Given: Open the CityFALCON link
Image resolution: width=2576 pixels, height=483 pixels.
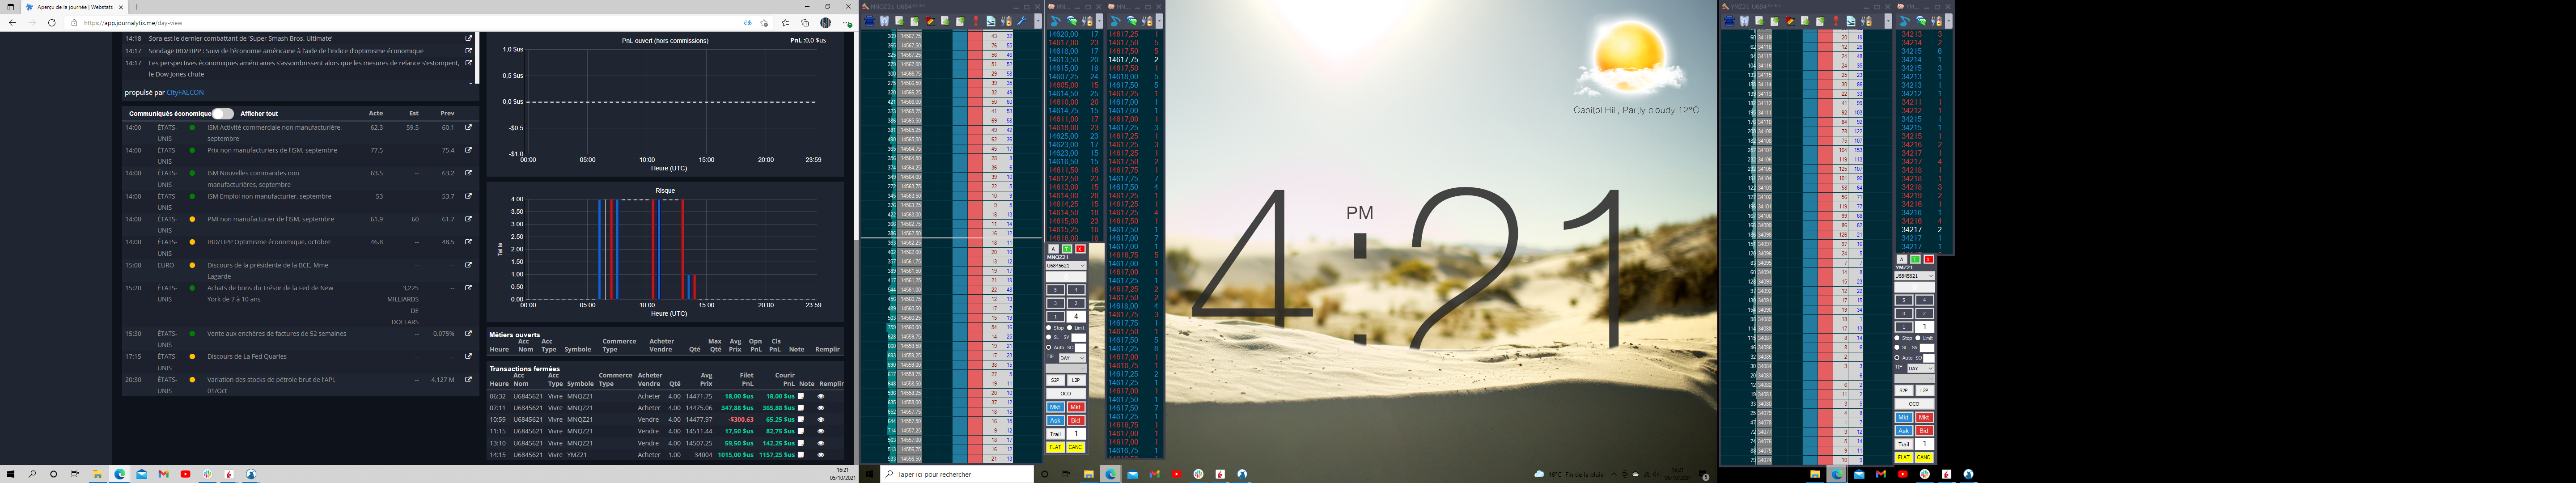Looking at the screenshot, I should click(x=185, y=93).
